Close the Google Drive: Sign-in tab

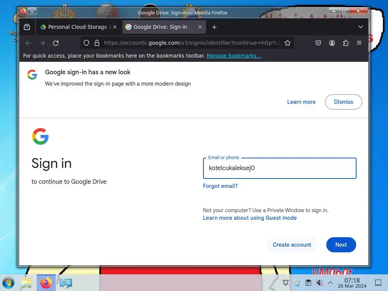(200, 27)
